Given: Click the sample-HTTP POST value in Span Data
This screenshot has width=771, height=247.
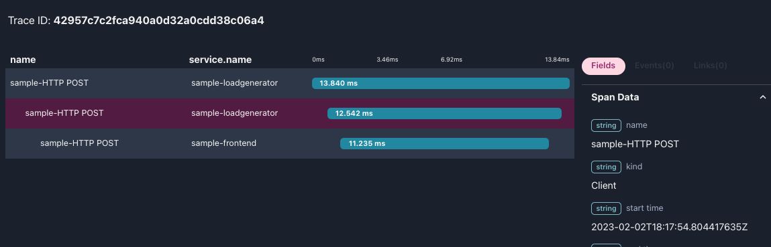Looking at the screenshot, I should click(635, 144).
